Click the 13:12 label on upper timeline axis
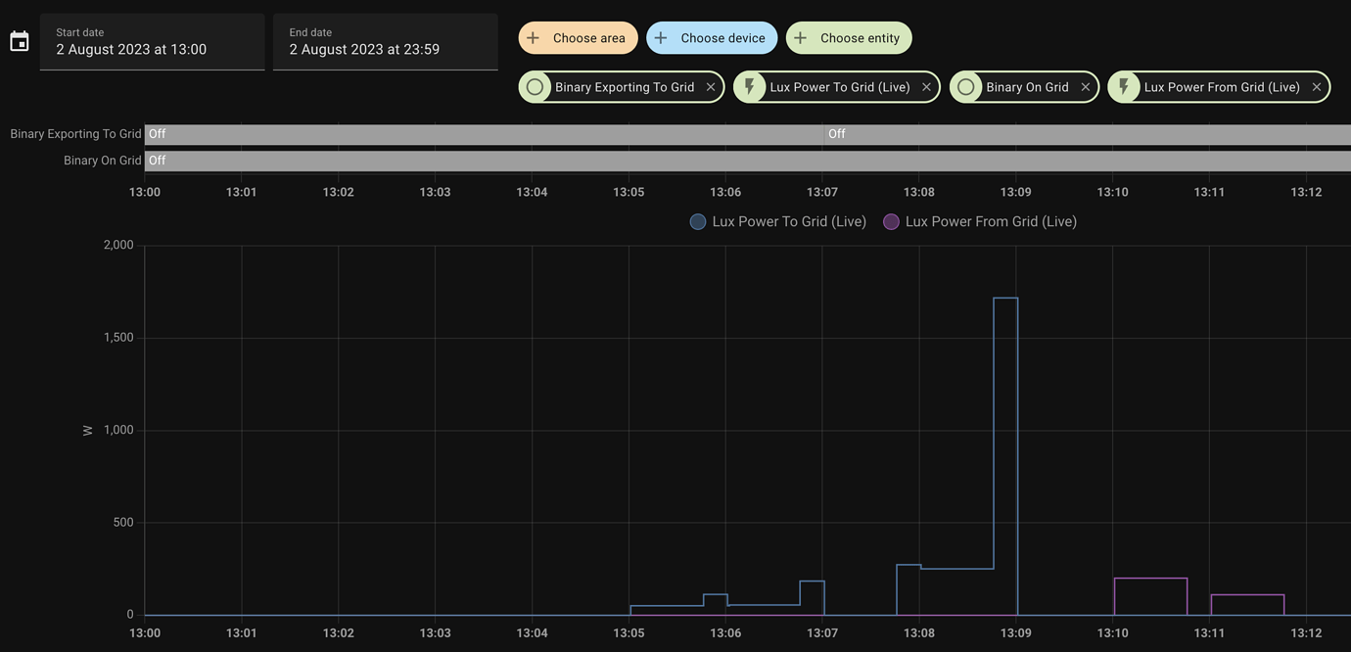The width and height of the screenshot is (1351, 652). pyautogui.click(x=1307, y=193)
